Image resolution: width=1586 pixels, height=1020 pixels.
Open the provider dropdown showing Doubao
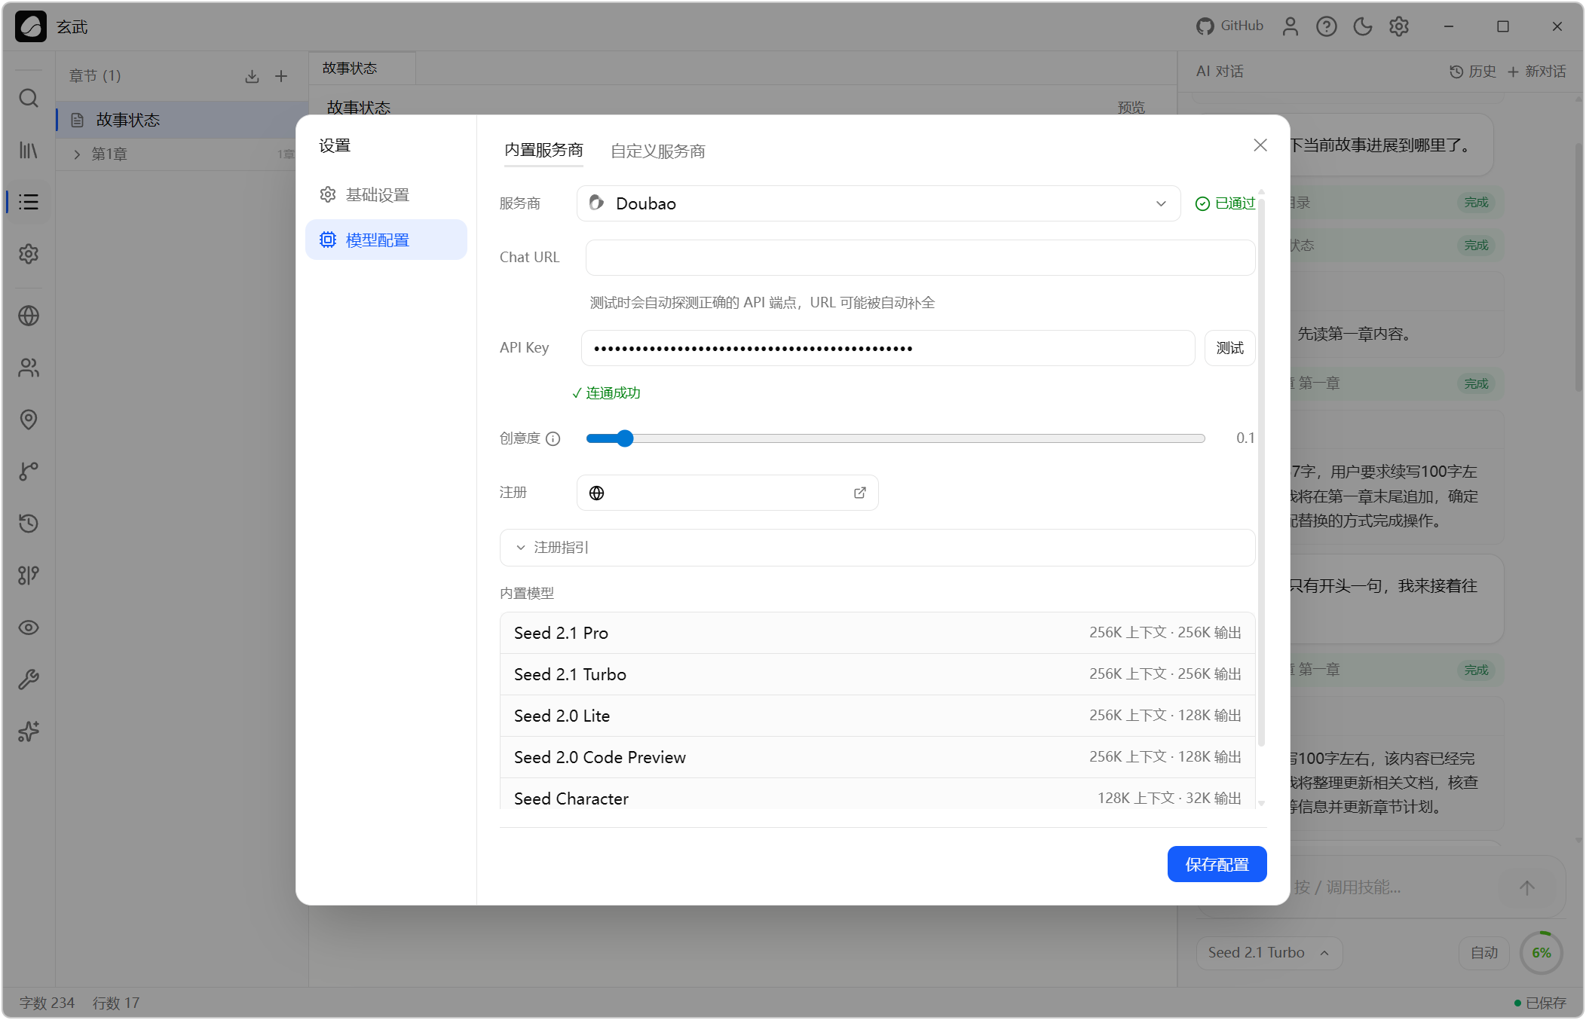878,203
